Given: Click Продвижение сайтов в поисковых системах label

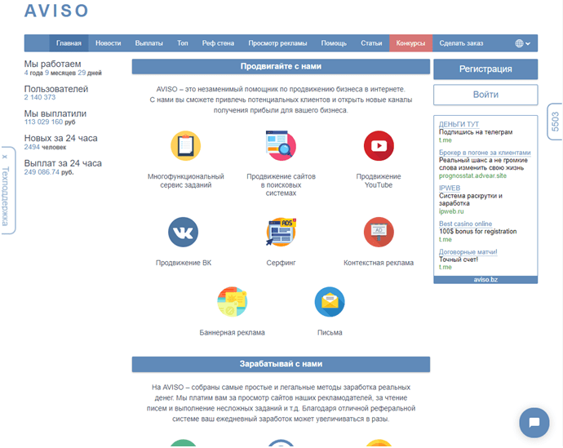Looking at the screenshot, I should tap(281, 184).
